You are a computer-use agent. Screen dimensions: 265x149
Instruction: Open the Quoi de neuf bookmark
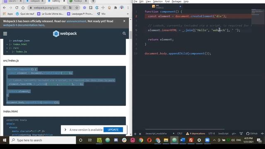pos(25,14)
